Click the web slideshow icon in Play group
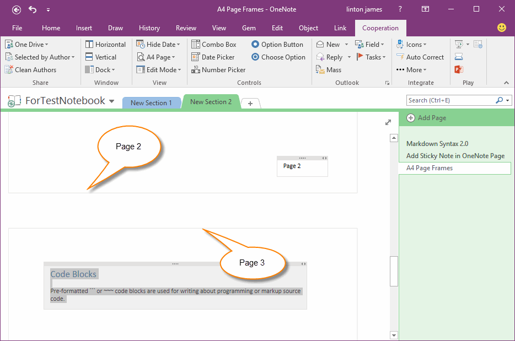The image size is (515, 341). (x=478, y=44)
